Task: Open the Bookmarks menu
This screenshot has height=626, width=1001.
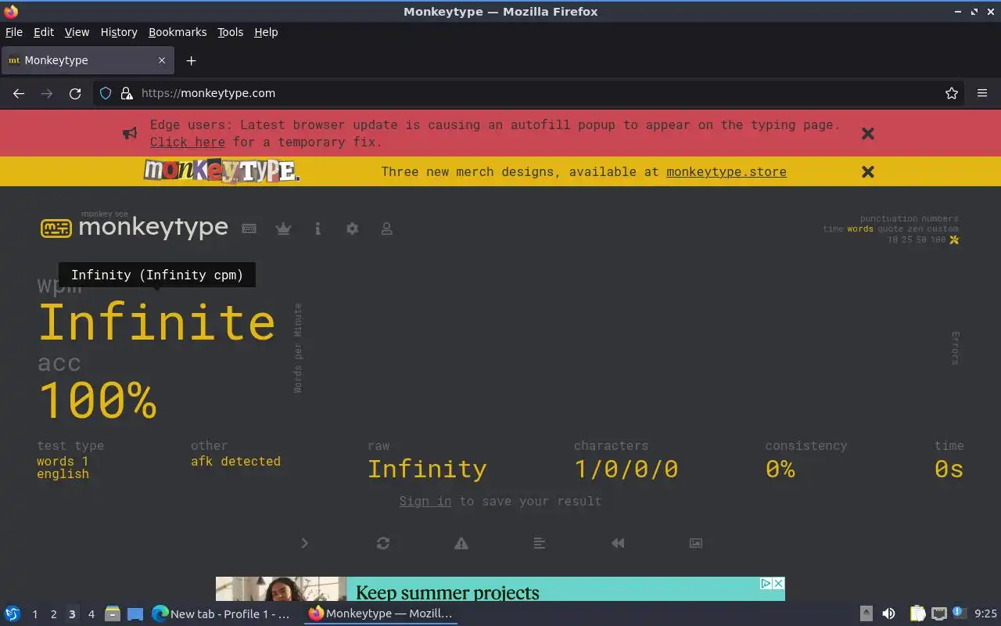Action: click(178, 32)
